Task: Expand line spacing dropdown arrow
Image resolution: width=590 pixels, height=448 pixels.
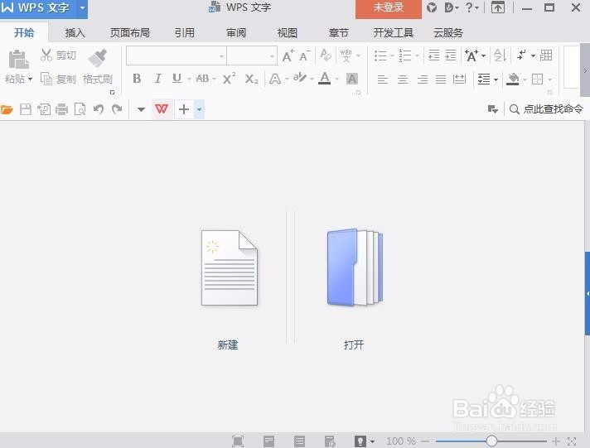Action: click(x=496, y=79)
